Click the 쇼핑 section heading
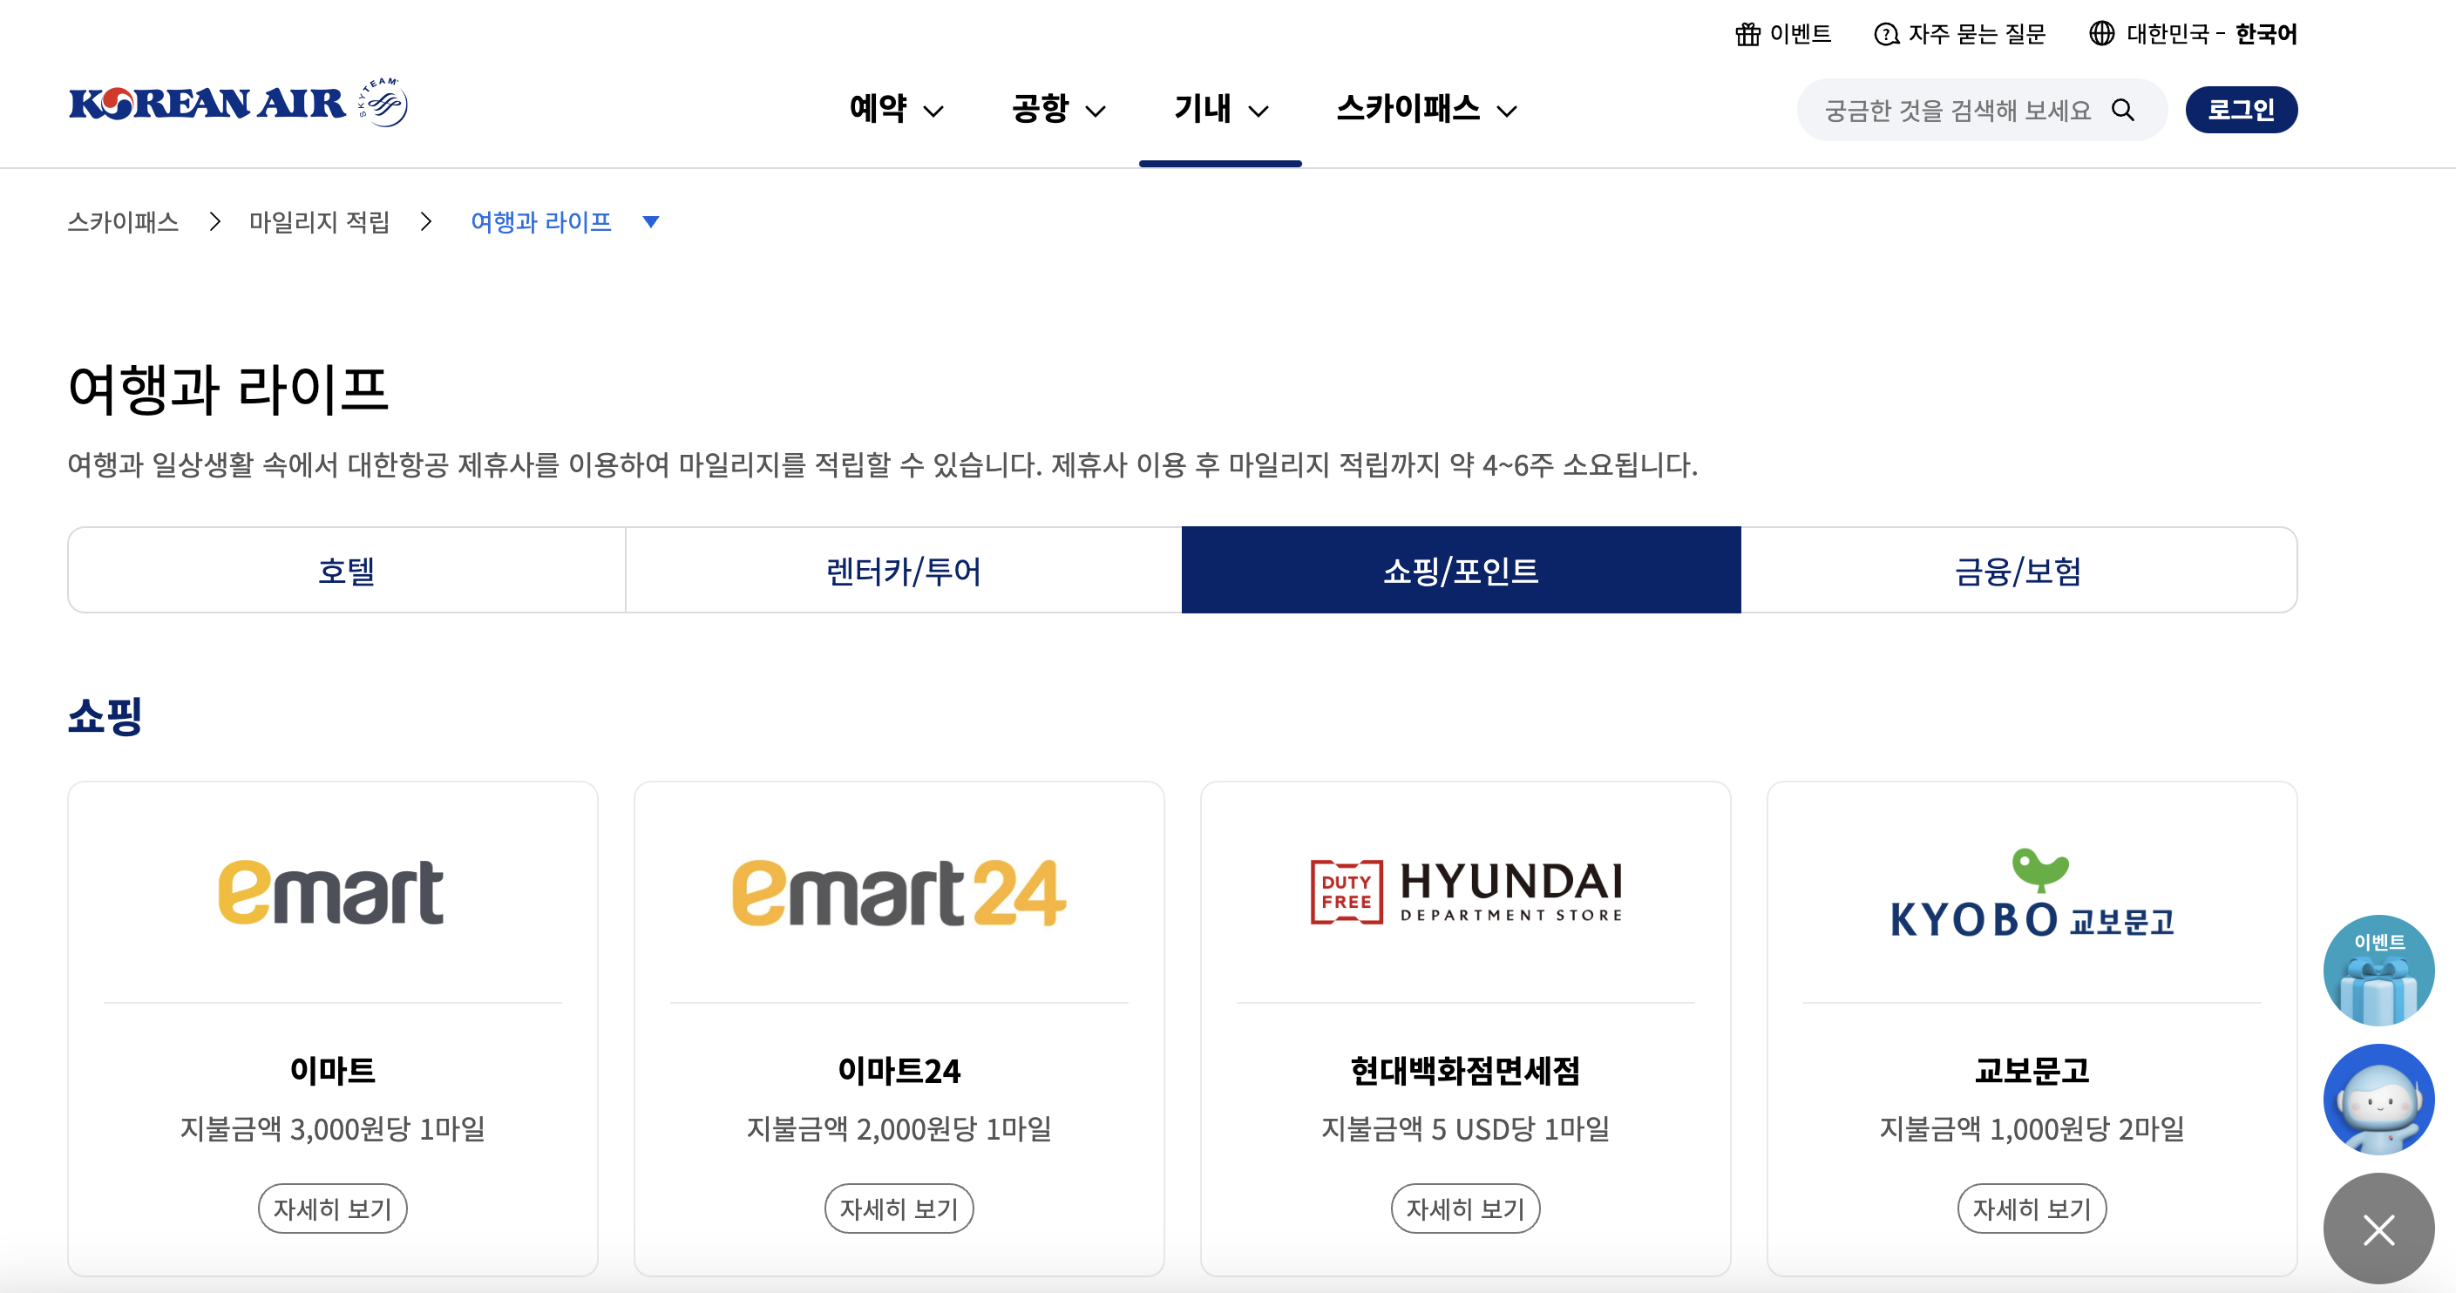This screenshot has width=2456, height=1293. 105,715
